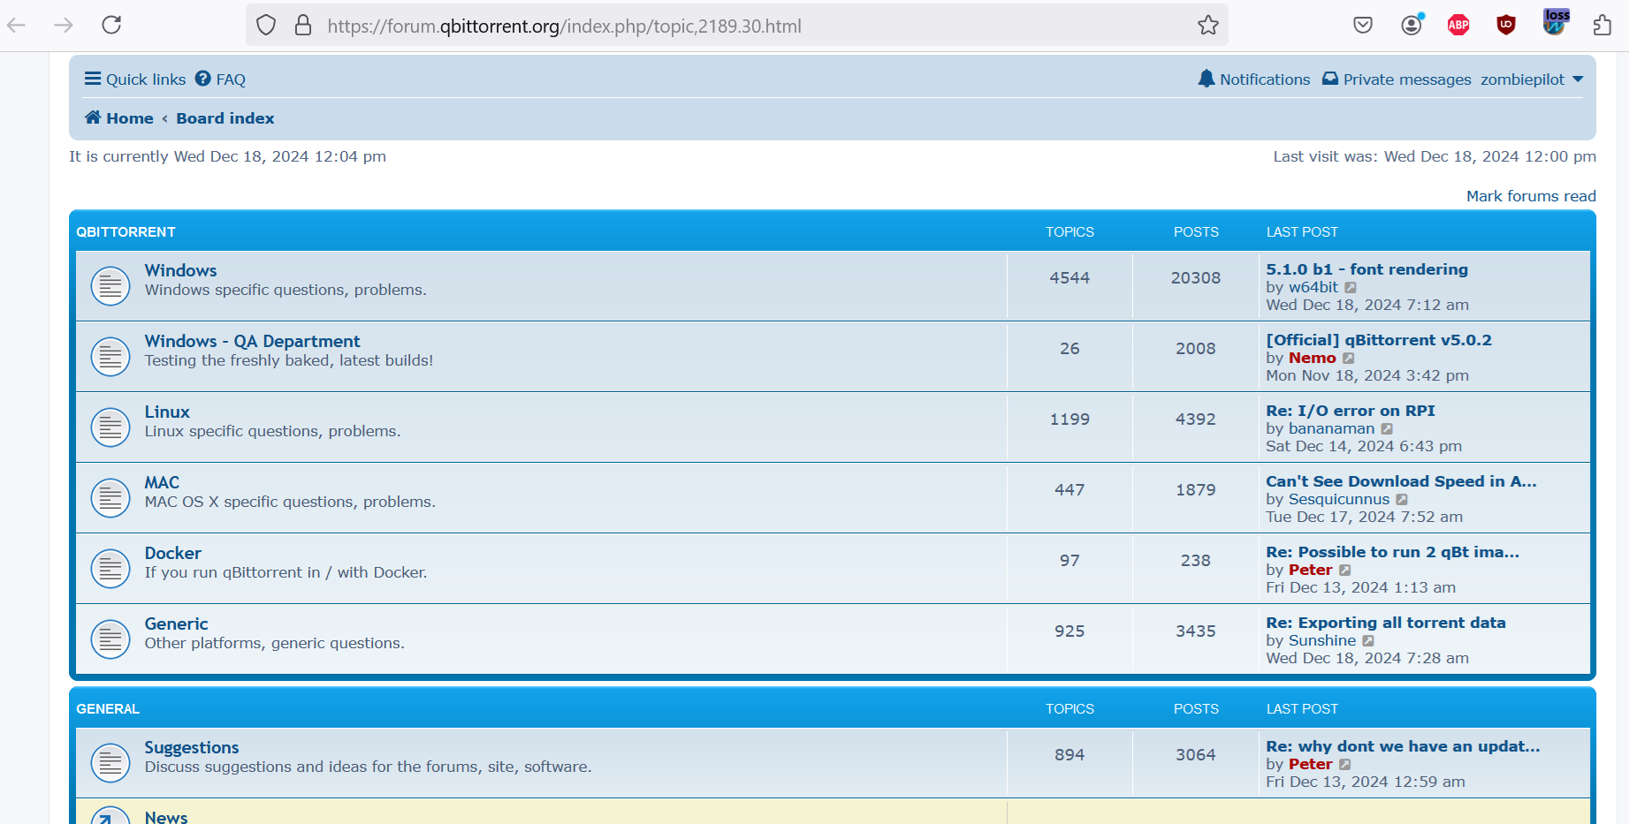Click the MAC forum read-status icon
This screenshot has height=824, width=1629.
coord(110,498)
